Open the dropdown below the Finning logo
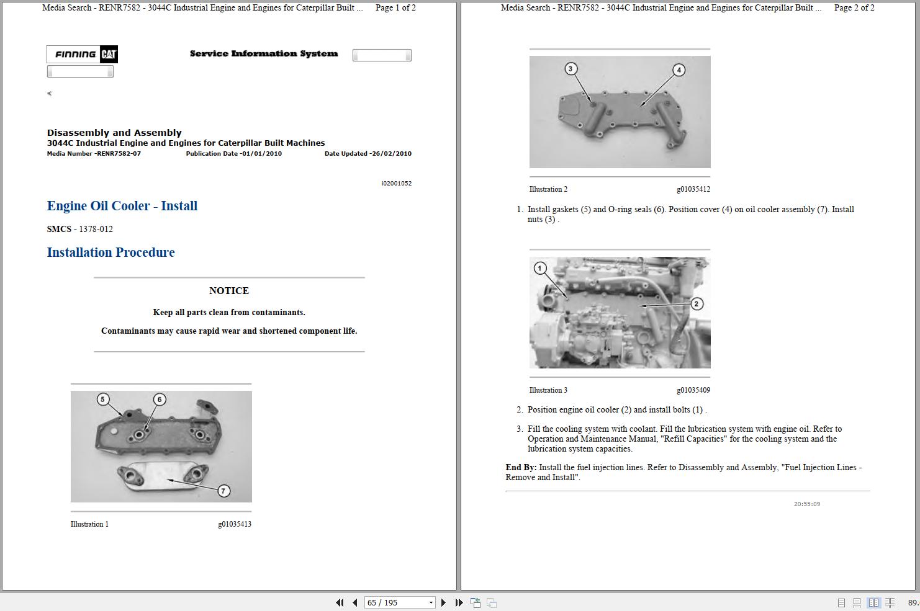The height and width of the screenshot is (611, 920). point(80,71)
